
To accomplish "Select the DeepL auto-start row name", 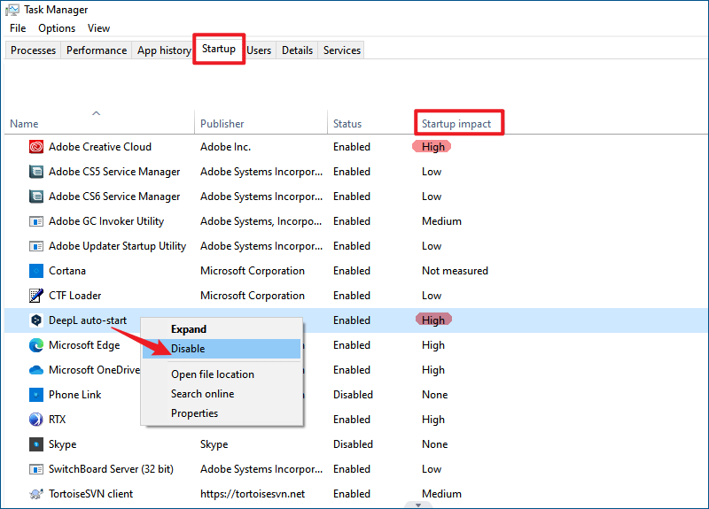I will 88,320.
